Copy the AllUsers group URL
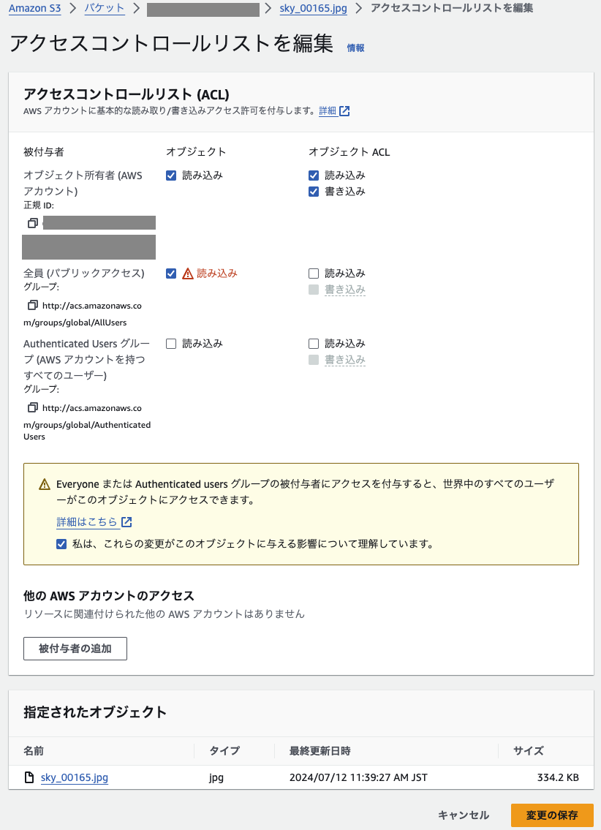The height and width of the screenshot is (830, 601). pos(32,305)
